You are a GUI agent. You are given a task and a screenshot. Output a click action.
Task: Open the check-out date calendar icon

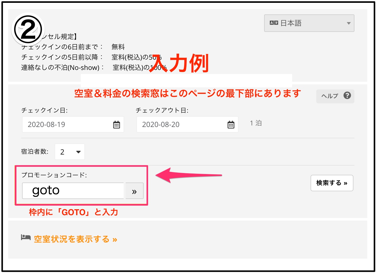coord(231,125)
